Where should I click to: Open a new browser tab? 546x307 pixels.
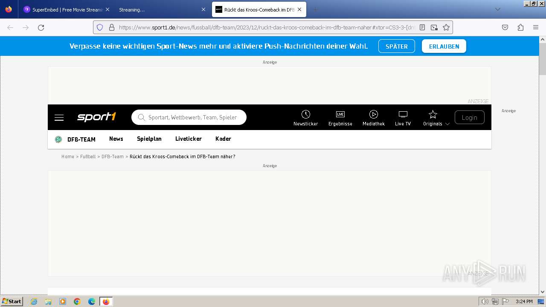[316, 9]
